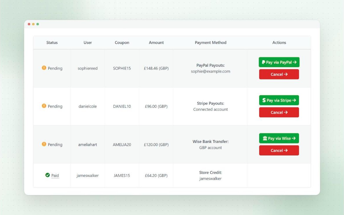Click the Pending status text for danielcole
Viewport: 344px width, 215px height.
[55, 106]
